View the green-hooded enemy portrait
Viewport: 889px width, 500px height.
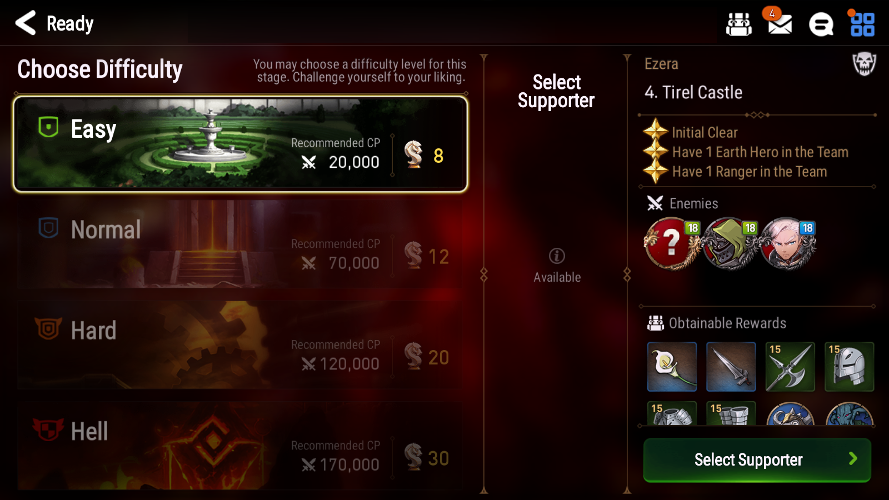coord(730,243)
